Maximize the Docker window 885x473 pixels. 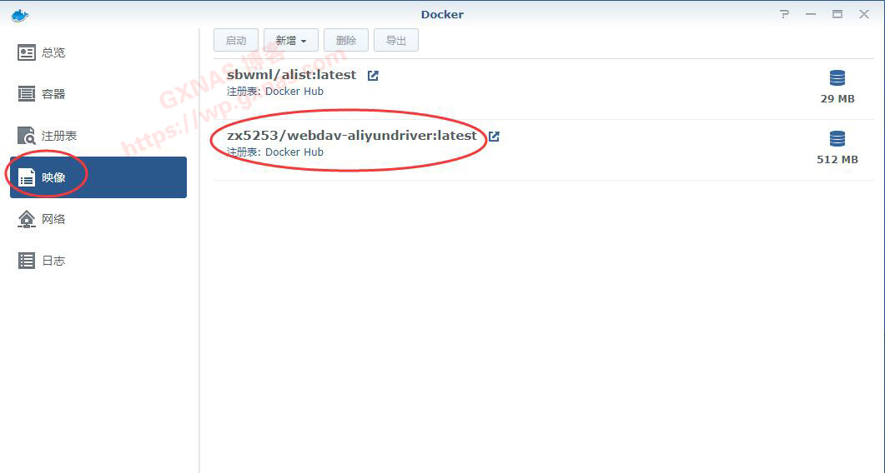[837, 14]
